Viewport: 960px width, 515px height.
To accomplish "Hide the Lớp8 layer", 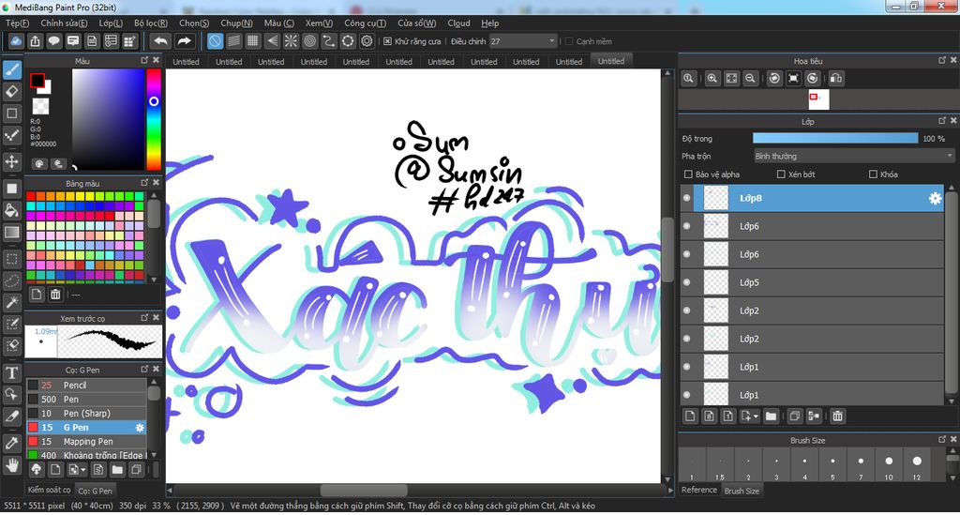I will (x=686, y=199).
